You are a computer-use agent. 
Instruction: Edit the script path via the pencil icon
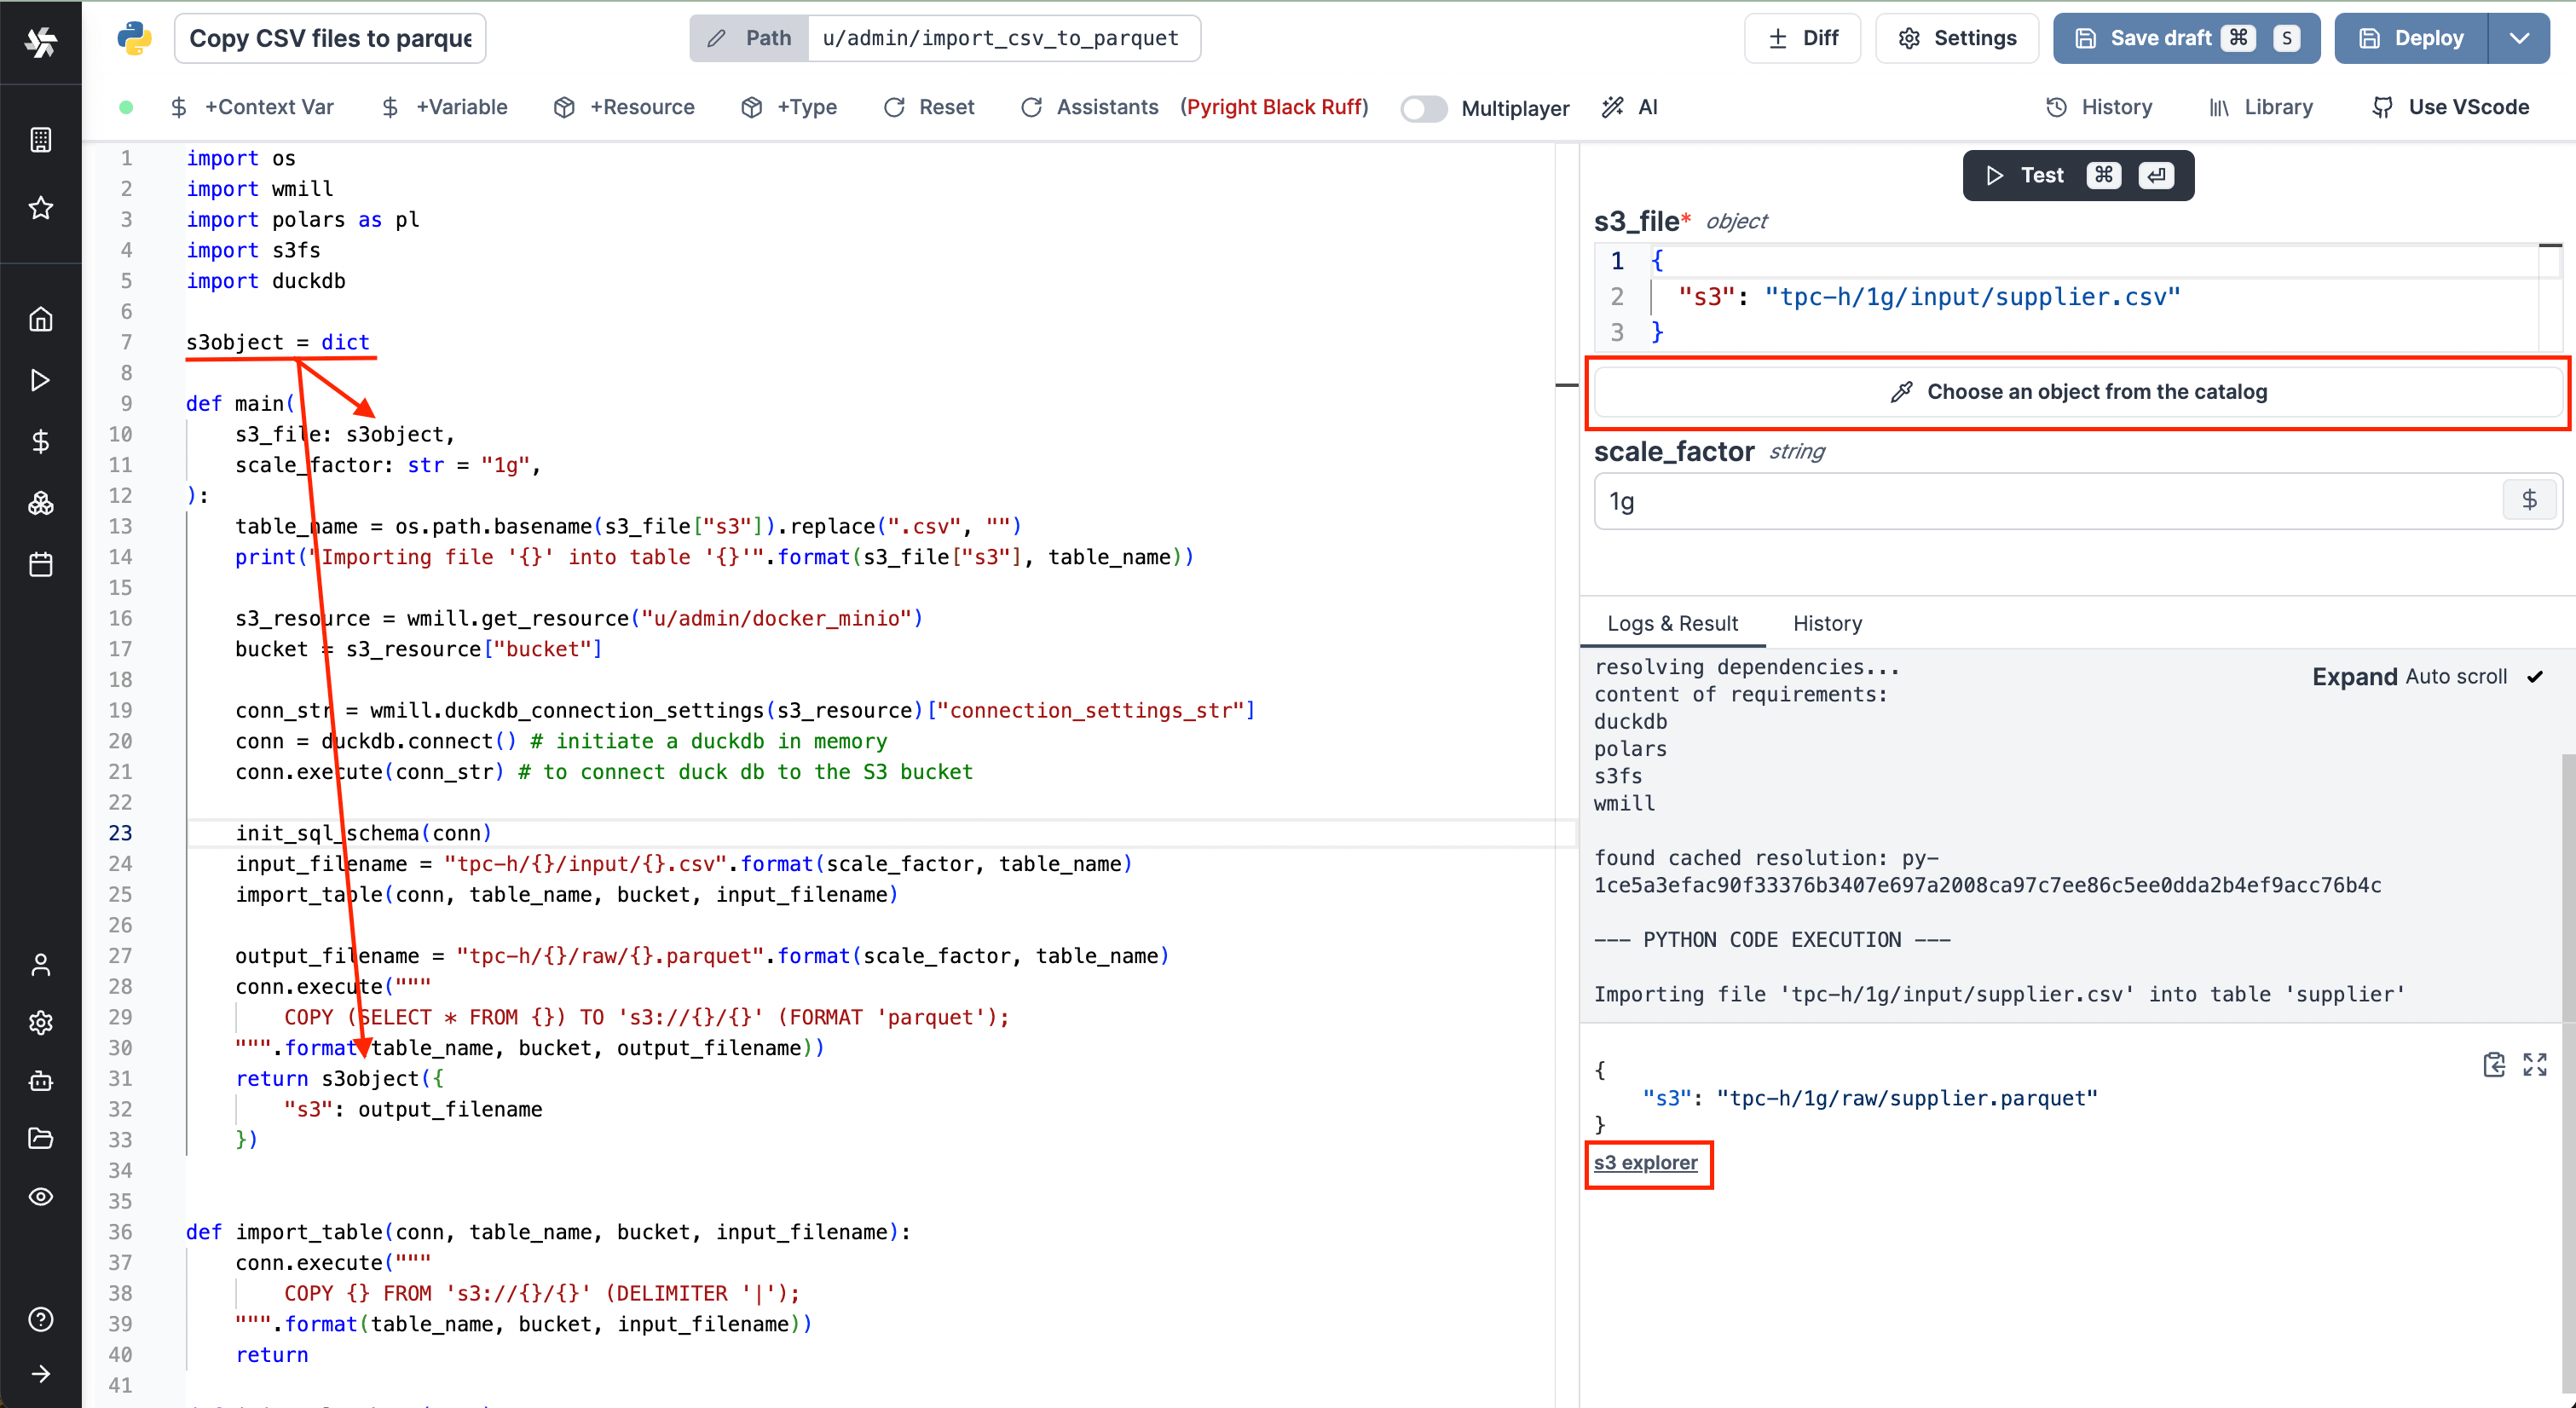pyautogui.click(x=717, y=38)
